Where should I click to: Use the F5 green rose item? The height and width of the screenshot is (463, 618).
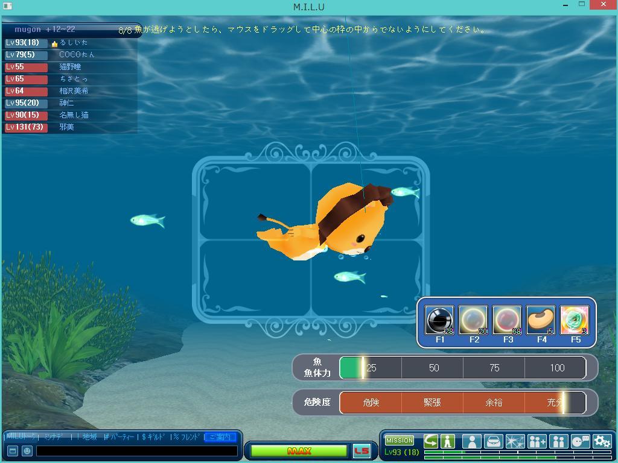[575, 320]
